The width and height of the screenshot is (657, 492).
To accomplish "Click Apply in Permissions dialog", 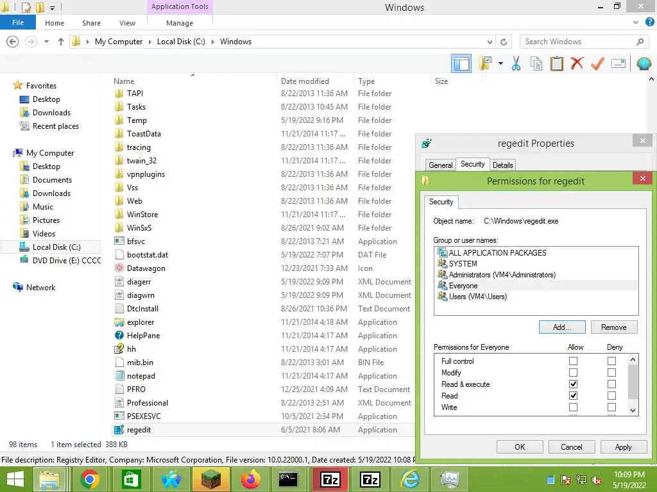I will [624, 447].
